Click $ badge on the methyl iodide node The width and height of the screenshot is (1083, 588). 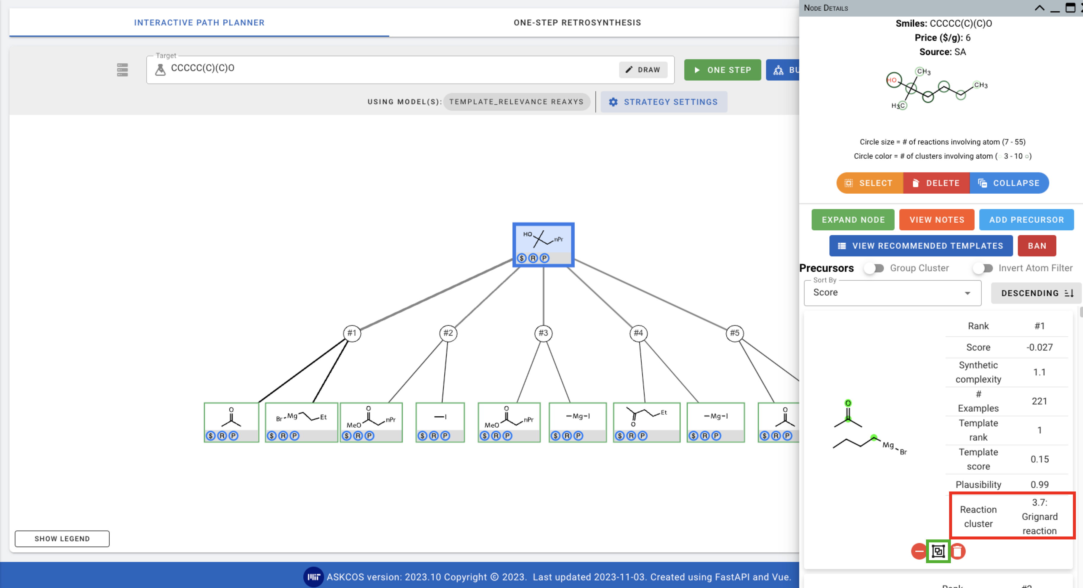coord(422,436)
